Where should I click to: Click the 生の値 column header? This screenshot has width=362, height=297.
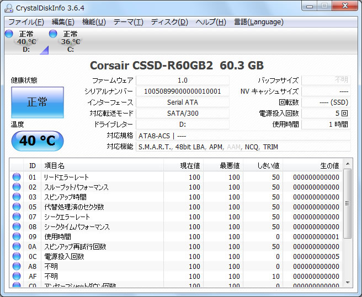tap(313, 165)
